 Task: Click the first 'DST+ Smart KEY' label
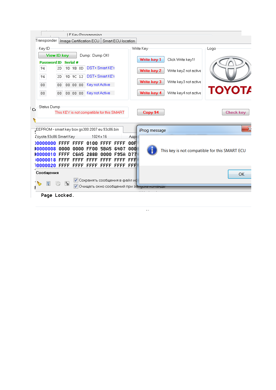tap(100, 68)
